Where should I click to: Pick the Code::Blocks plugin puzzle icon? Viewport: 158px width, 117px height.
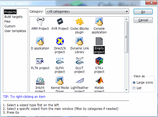[x=79, y=22]
